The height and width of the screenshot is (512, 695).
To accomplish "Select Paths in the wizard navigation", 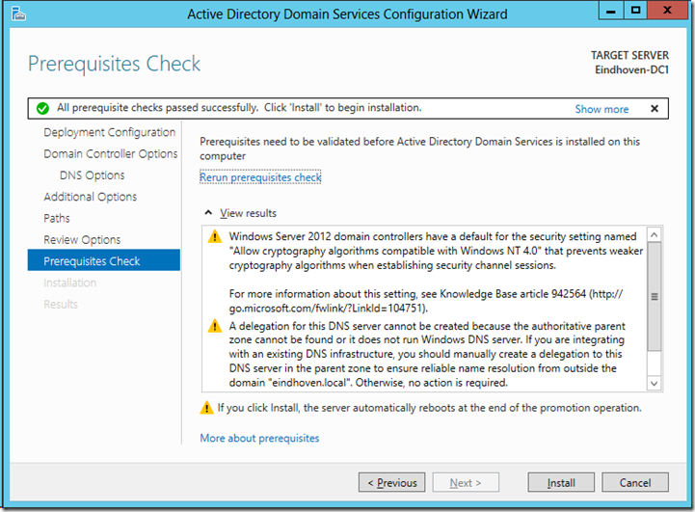I will pos(57,218).
